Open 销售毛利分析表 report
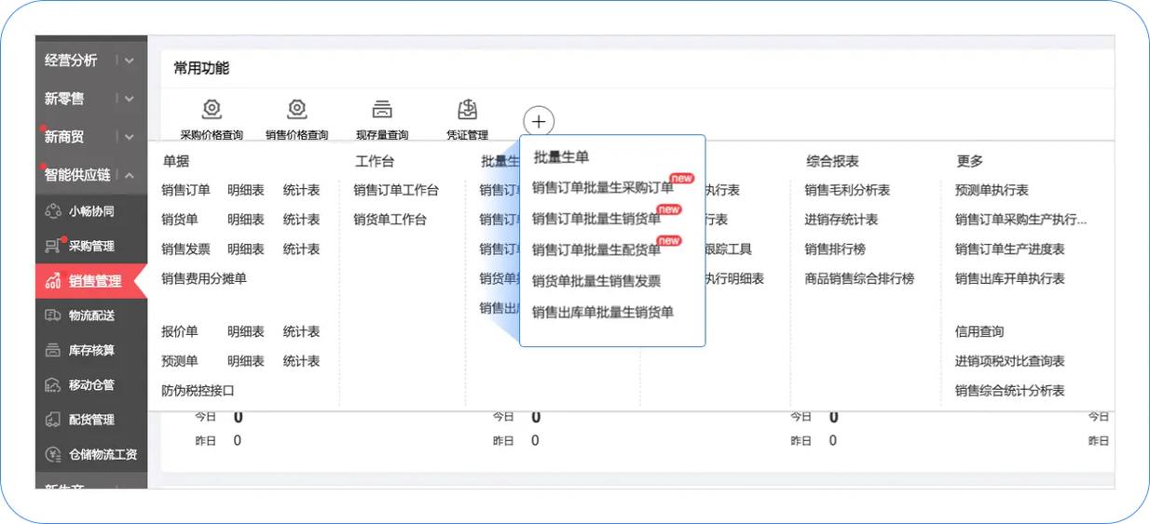Screen dimensions: 1150x524 (x=847, y=190)
